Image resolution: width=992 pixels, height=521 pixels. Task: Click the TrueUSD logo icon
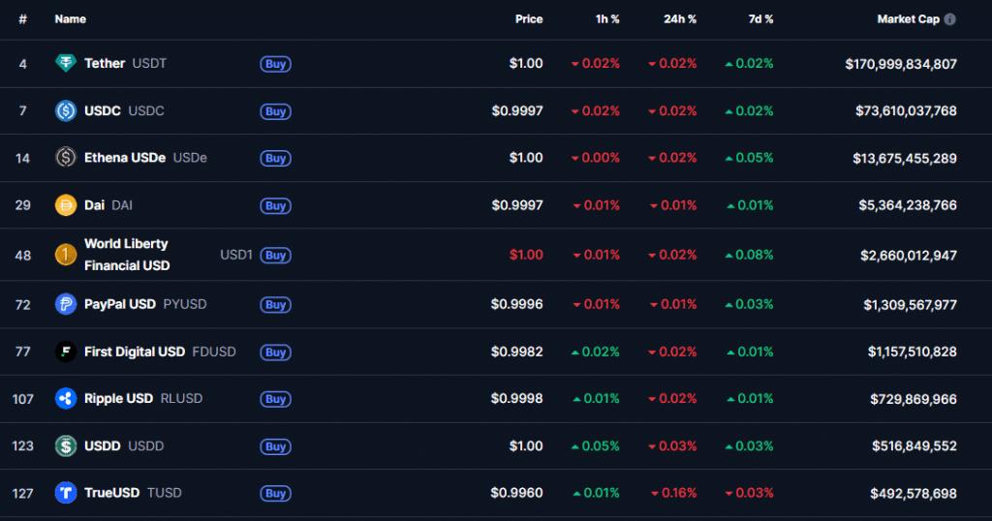[66, 493]
